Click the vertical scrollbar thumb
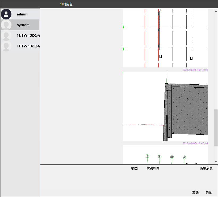The image size is (218, 197). click(216, 128)
